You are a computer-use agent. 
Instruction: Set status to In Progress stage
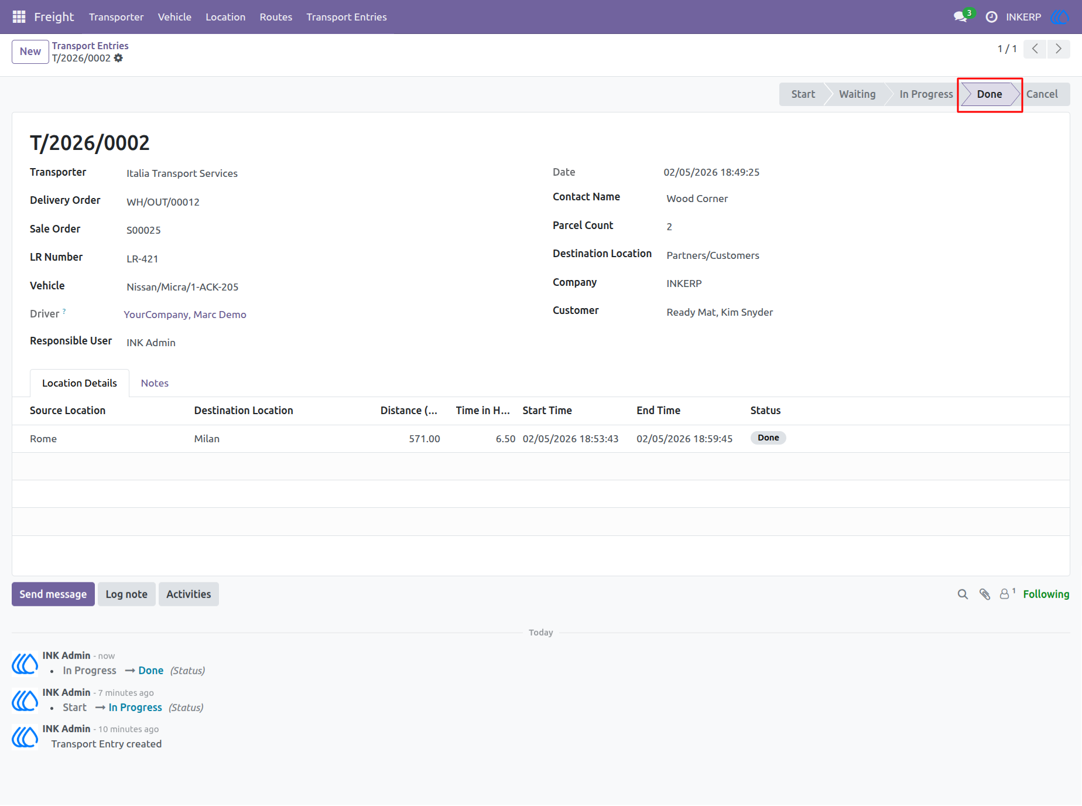click(x=926, y=94)
